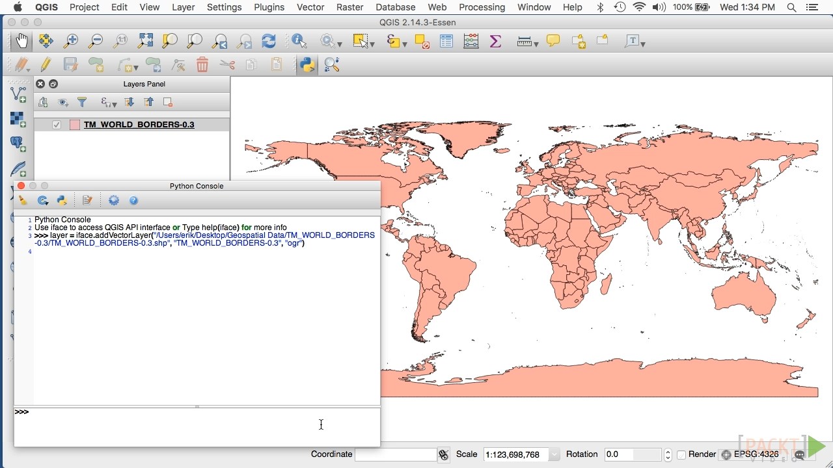Toggle the Python Console toolbar button
Screen dimensions: 833x468
(307, 64)
